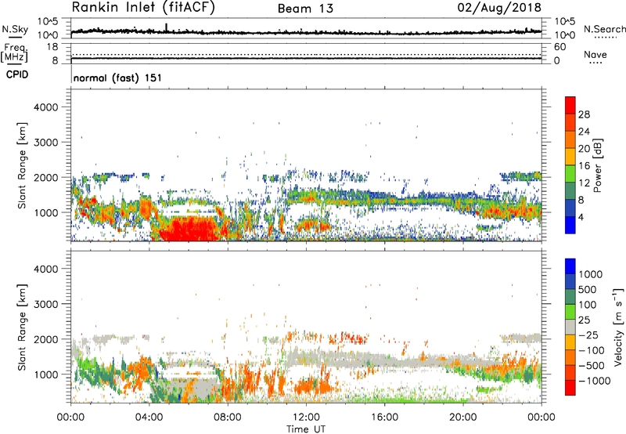Click the 'CPID' label
626x434 pixels.
(x=17, y=74)
